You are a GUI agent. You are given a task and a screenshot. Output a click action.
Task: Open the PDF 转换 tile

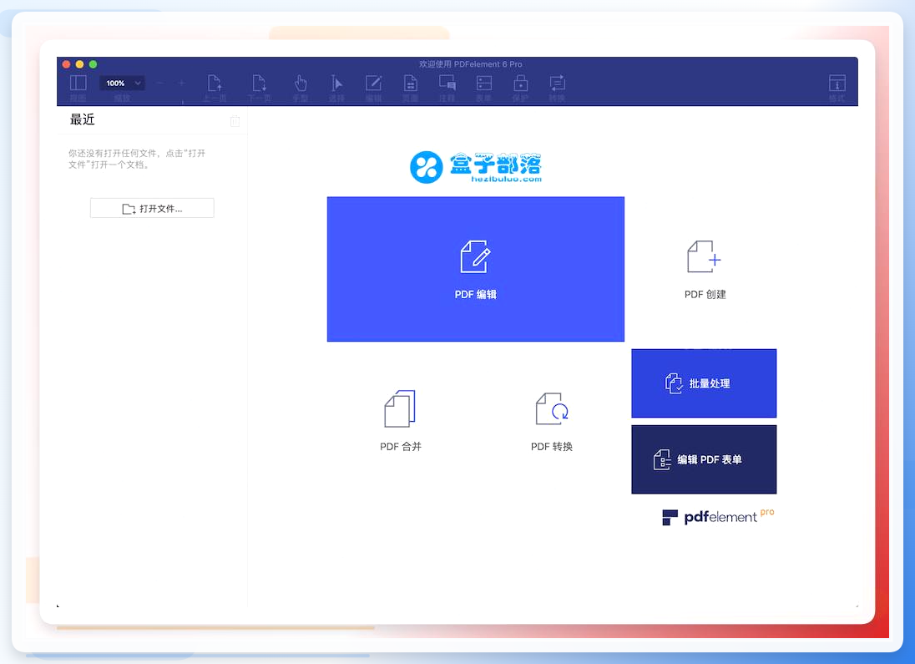click(x=552, y=420)
